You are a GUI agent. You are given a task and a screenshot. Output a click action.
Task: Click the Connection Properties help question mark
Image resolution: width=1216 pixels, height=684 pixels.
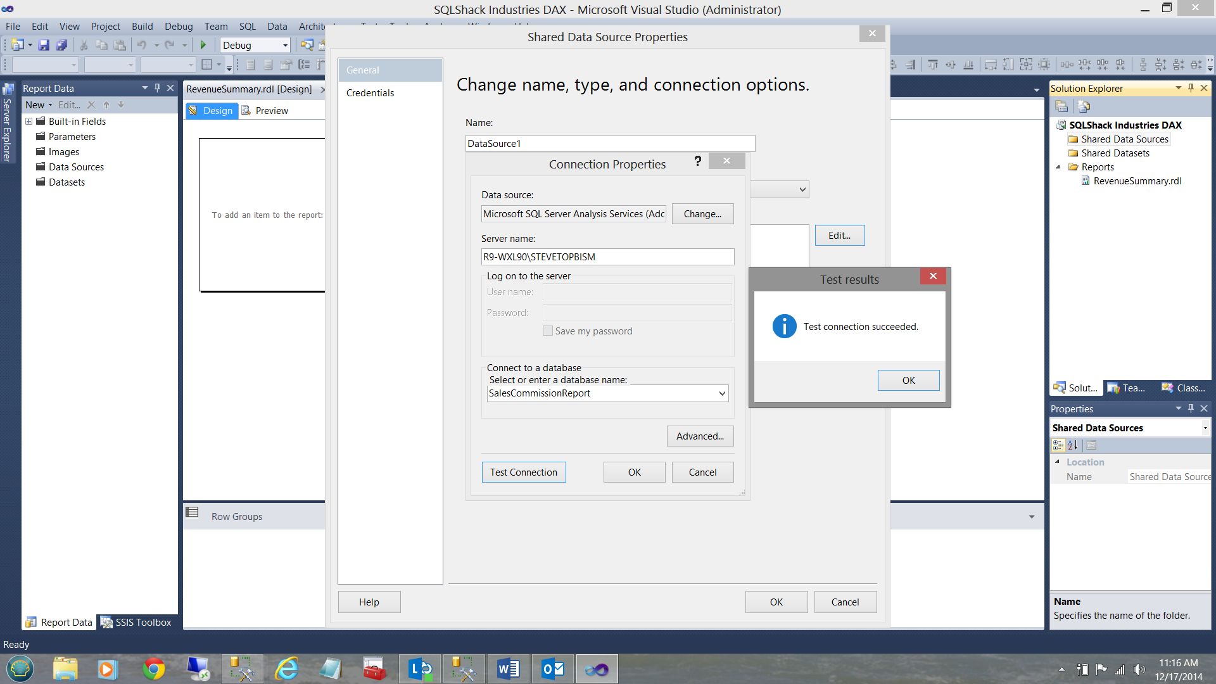pyautogui.click(x=697, y=161)
